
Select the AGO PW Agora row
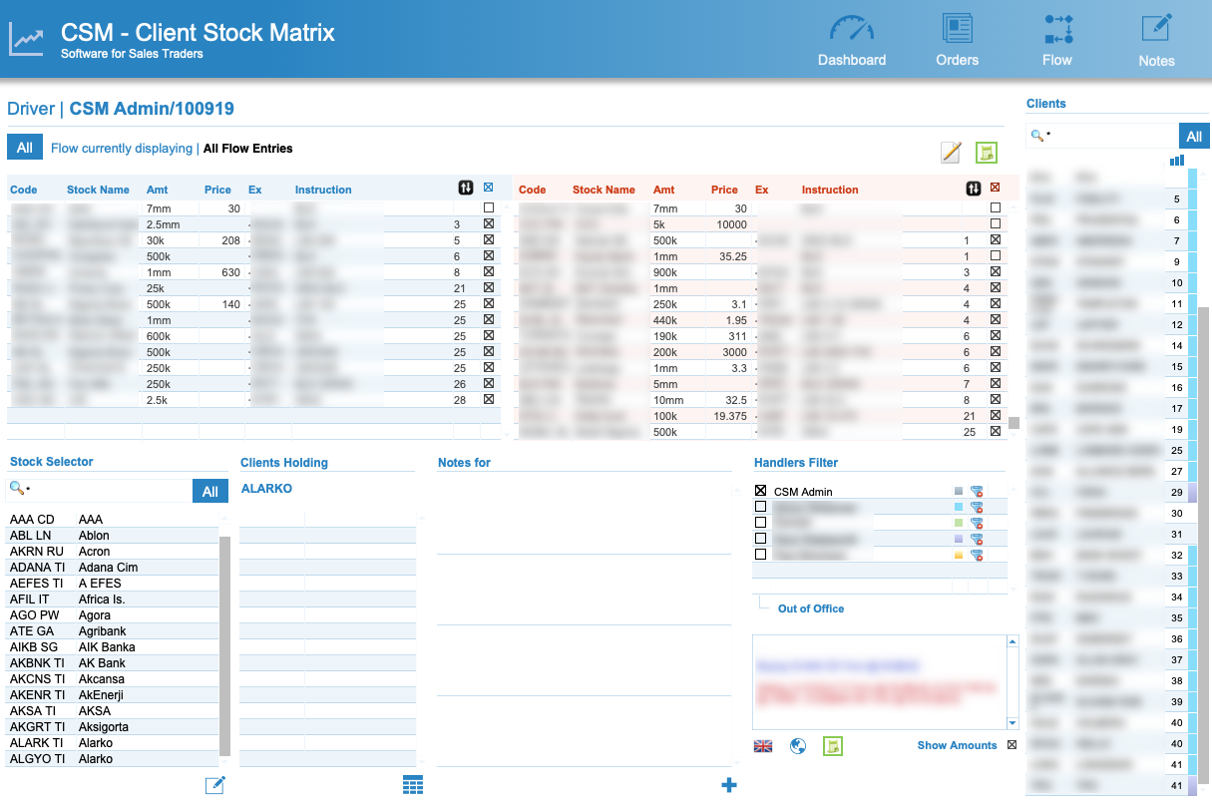point(112,615)
